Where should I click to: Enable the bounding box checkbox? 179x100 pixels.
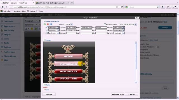click(105, 24)
